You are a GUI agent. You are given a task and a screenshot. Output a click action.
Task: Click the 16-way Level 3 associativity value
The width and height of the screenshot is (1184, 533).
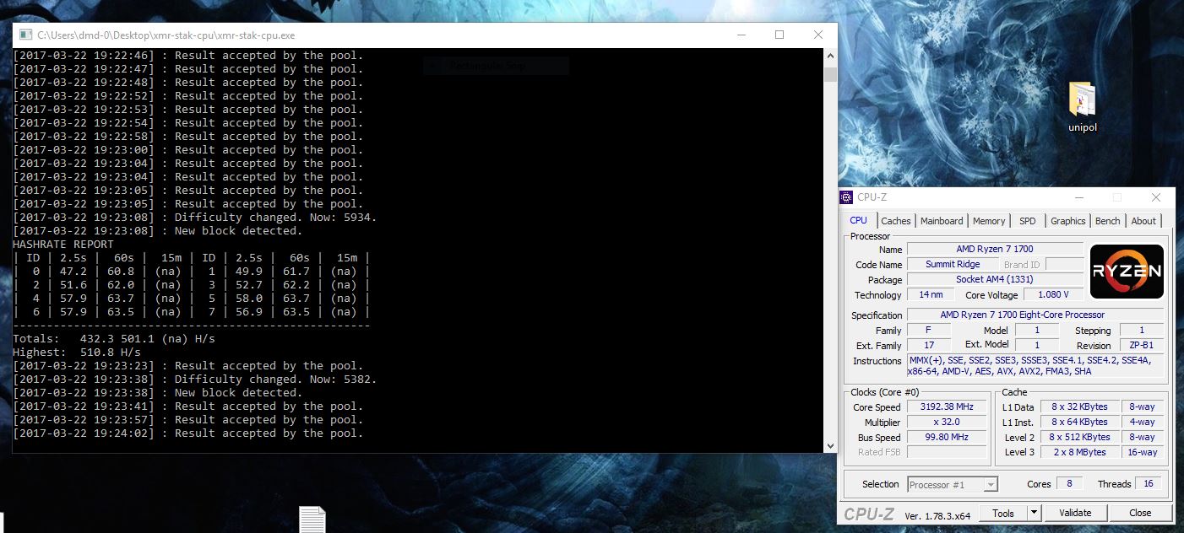pyautogui.click(x=1142, y=452)
